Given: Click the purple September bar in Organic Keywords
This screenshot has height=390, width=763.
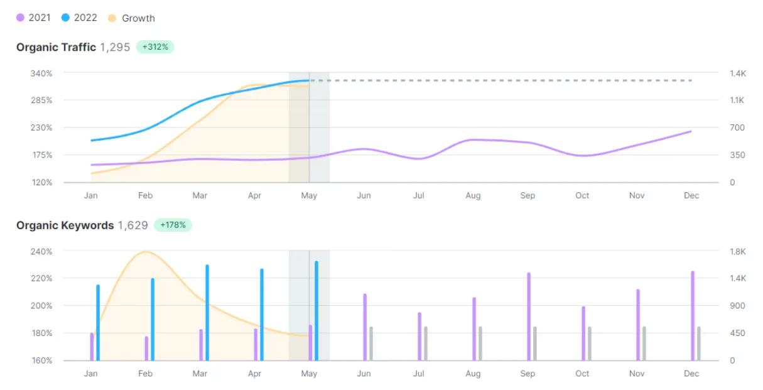Looking at the screenshot, I should click(x=529, y=317).
